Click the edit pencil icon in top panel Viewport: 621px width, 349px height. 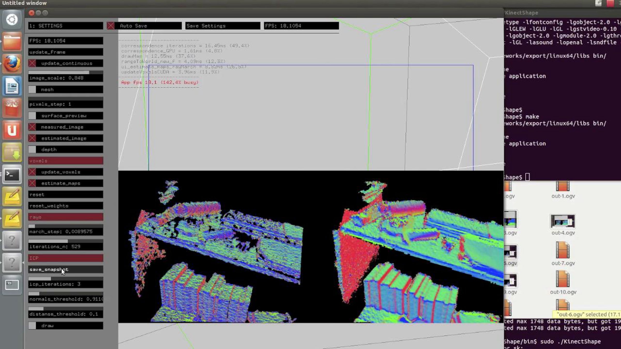pos(598,3)
